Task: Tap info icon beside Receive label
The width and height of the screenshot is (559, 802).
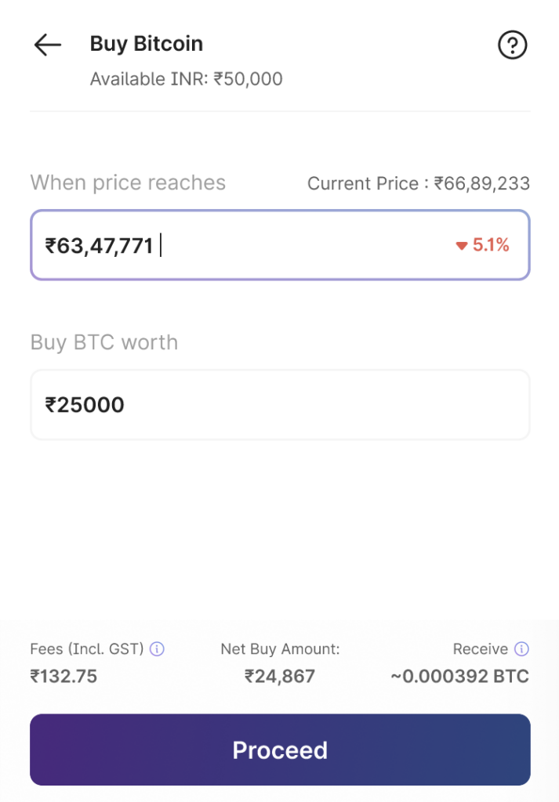Action: 521,649
